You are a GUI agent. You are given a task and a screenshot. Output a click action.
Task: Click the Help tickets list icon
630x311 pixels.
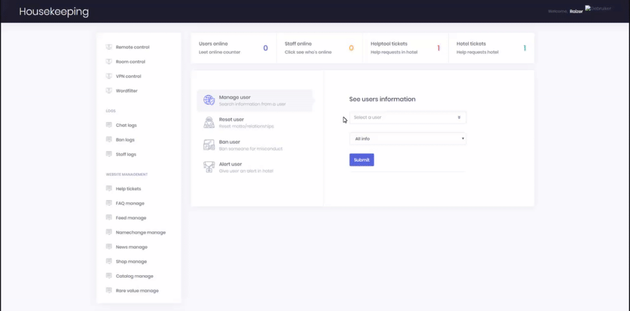point(108,188)
